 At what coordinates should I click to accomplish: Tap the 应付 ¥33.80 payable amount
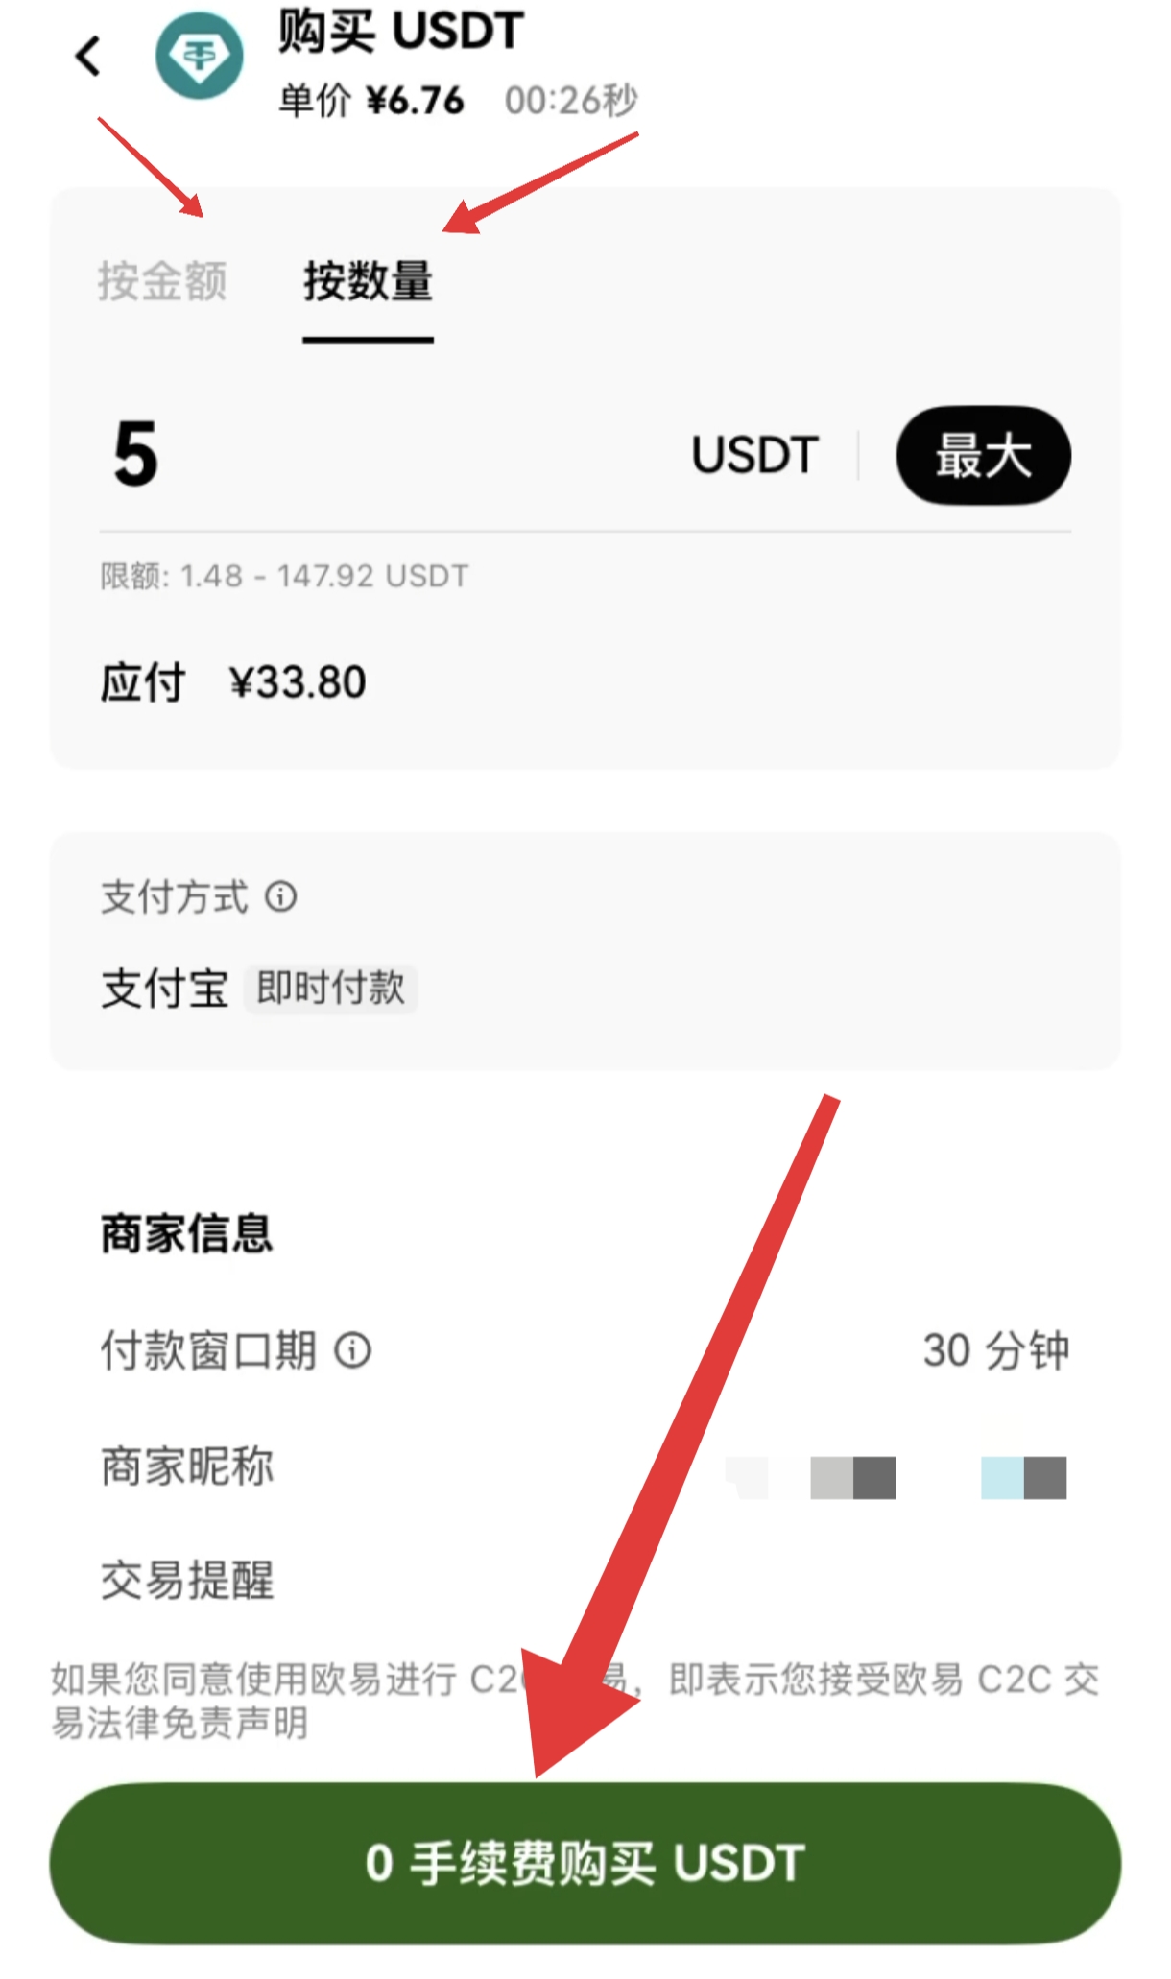coord(233,683)
